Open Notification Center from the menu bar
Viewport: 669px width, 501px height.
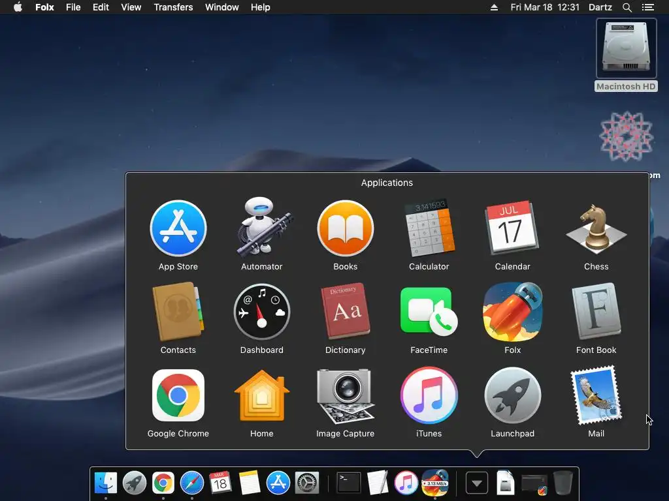pyautogui.click(x=647, y=7)
